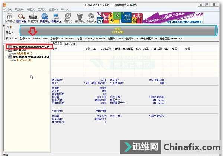This screenshot has height=156, width=223.
Task: Open the 文件(F) menu
Action: coord(8,10)
